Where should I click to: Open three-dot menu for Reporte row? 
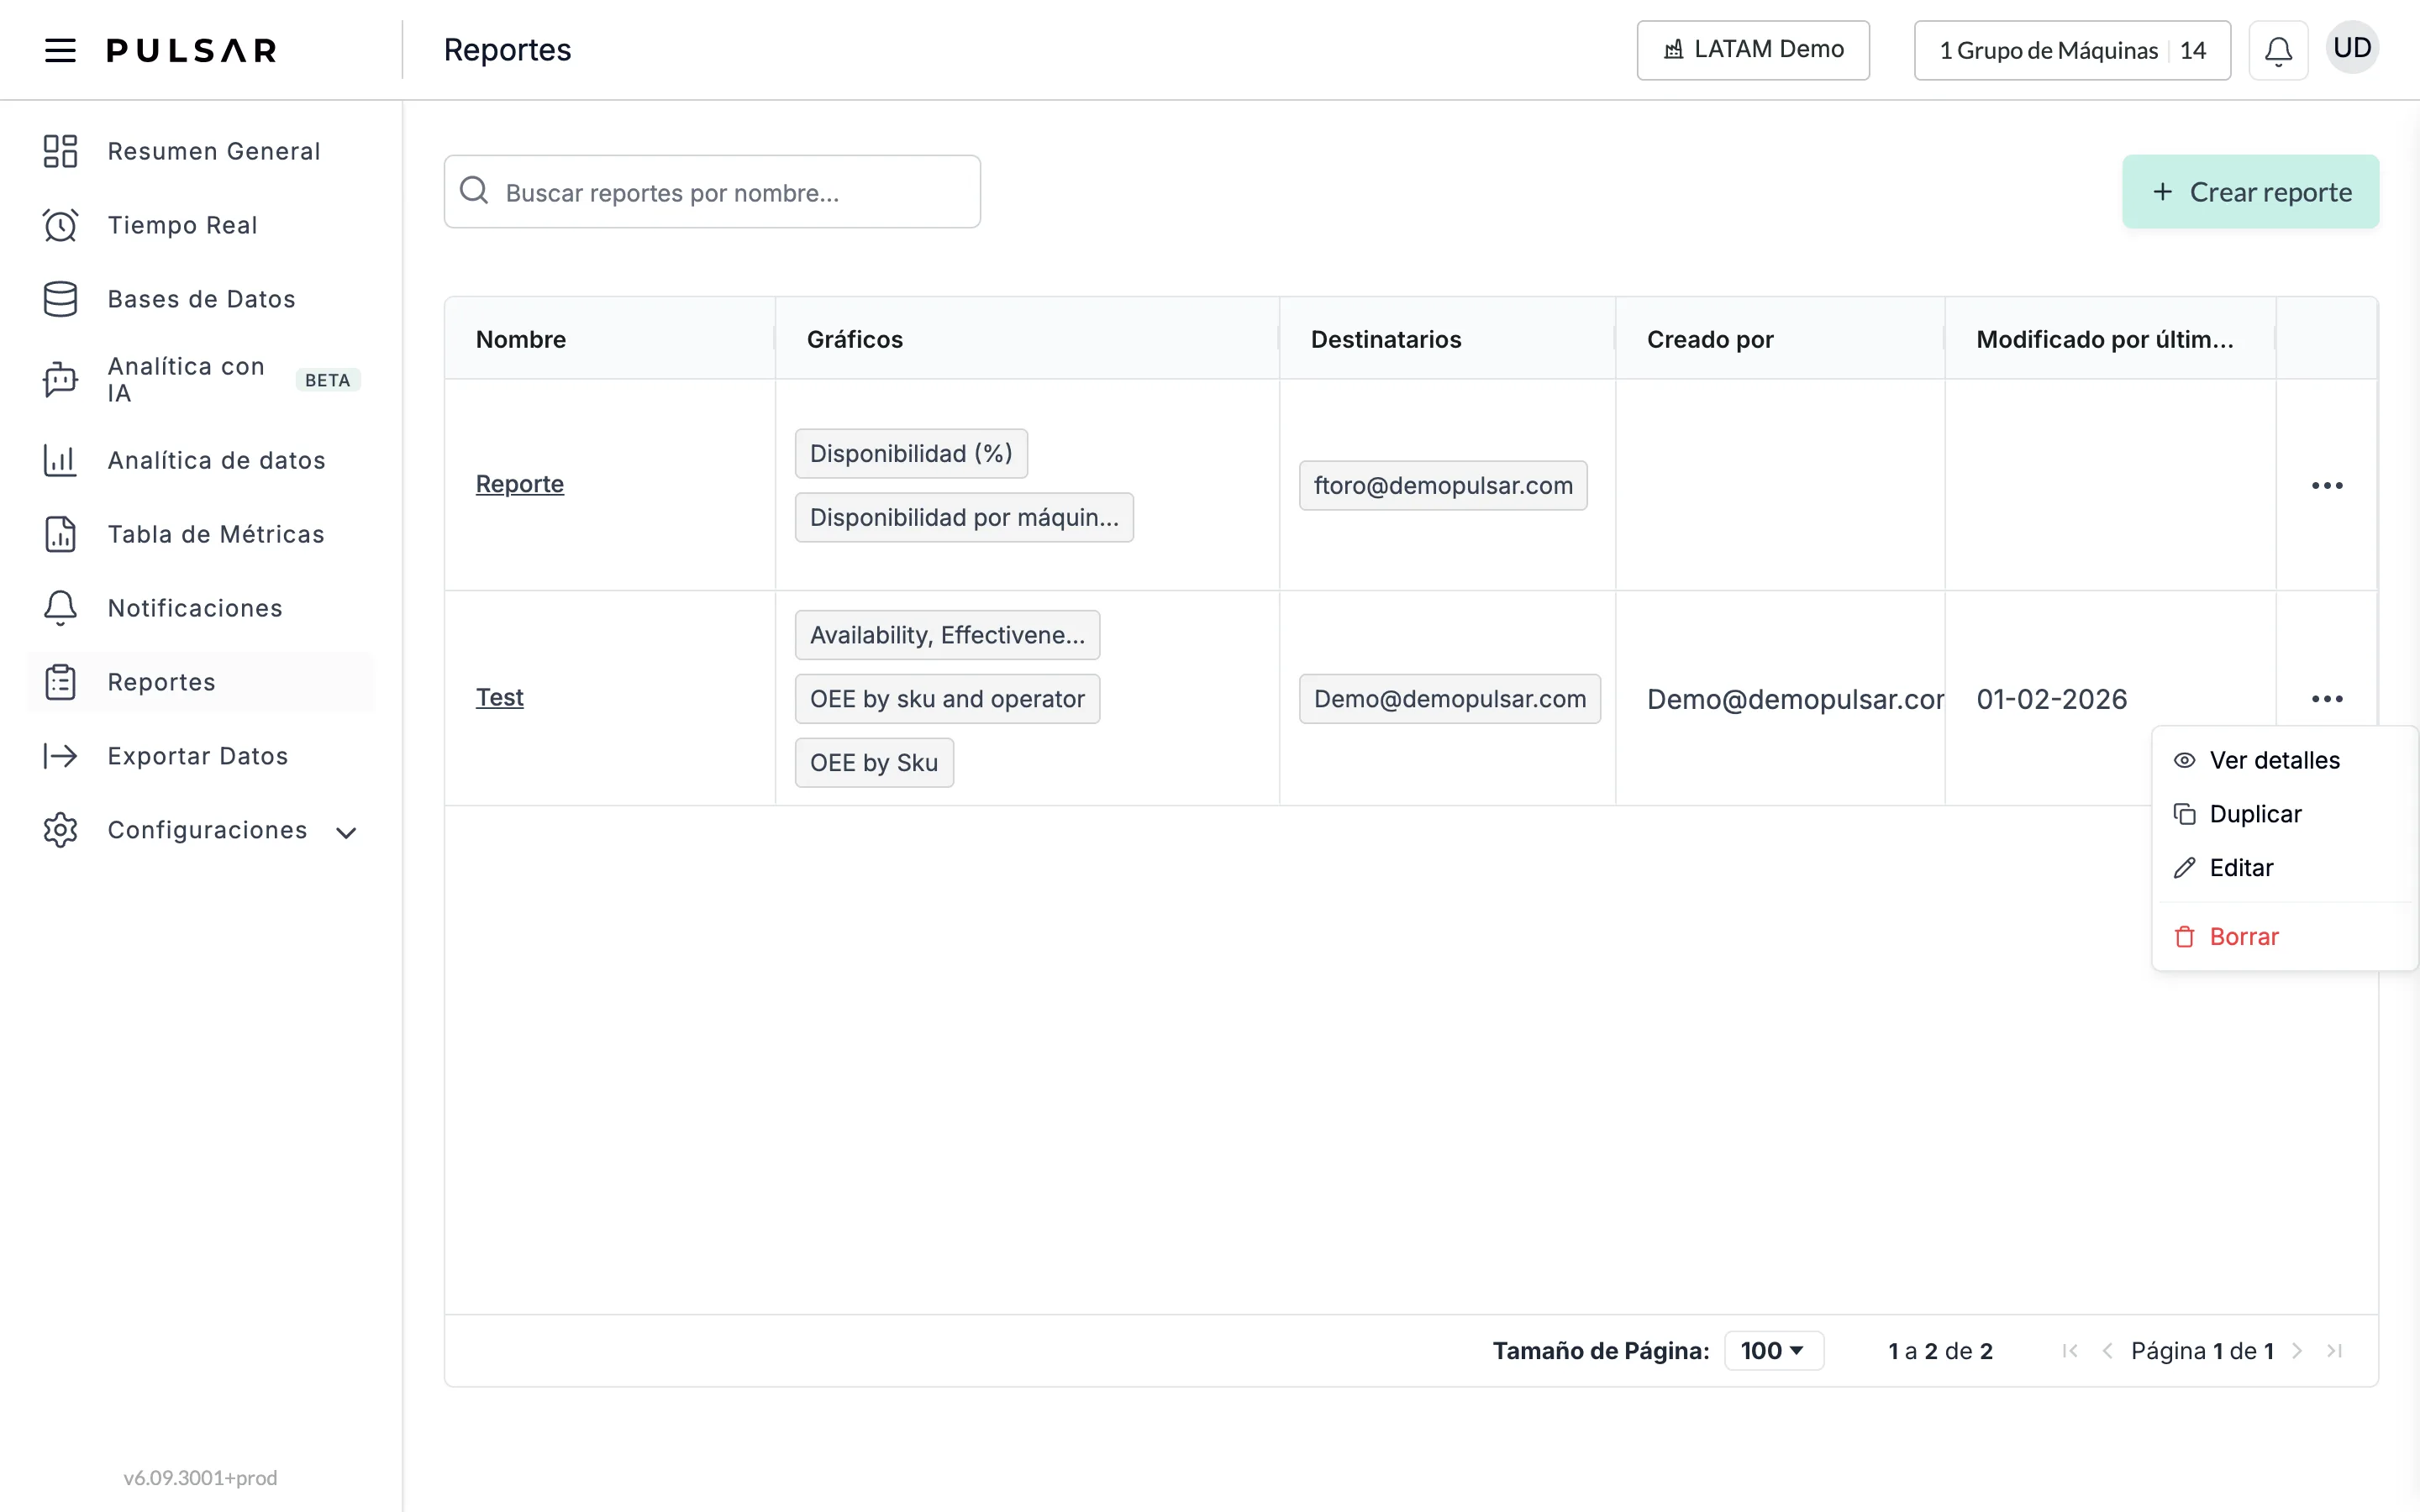pos(2327,485)
